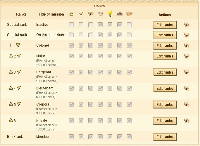The width and height of the screenshot is (200, 146).
Task: Move Sergeant rank down with arrow
Action: 19,72
